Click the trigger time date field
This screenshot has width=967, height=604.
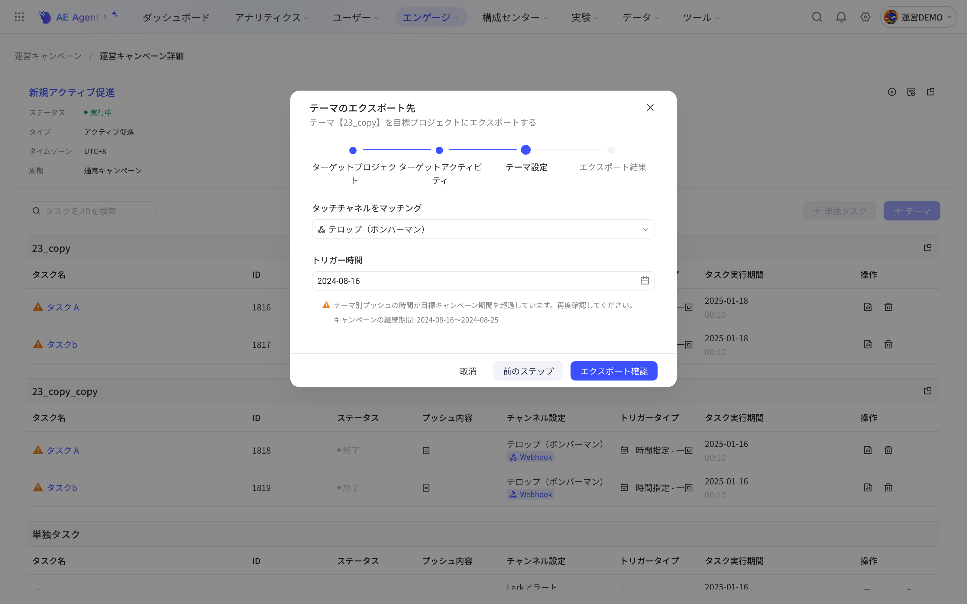click(483, 281)
